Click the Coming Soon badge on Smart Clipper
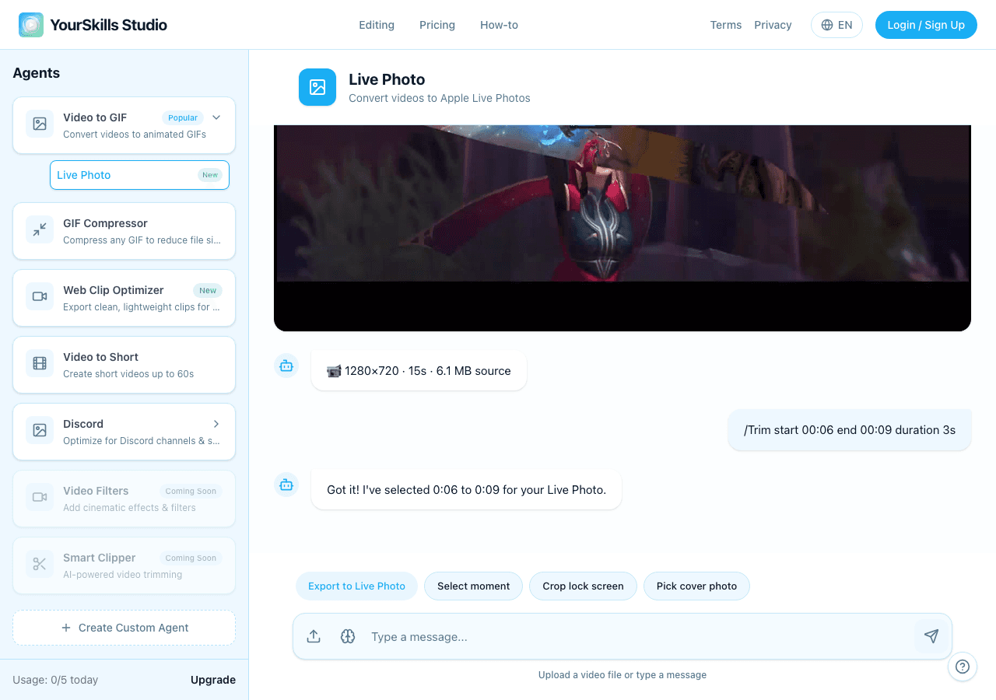This screenshot has height=700, width=996. coord(191,558)
